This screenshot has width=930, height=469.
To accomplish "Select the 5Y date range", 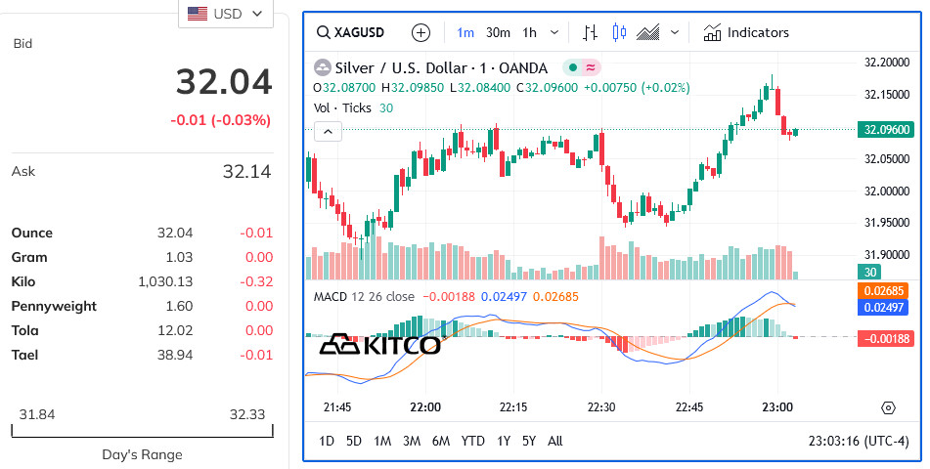I will pyautogui.click(x=529, y=441).
